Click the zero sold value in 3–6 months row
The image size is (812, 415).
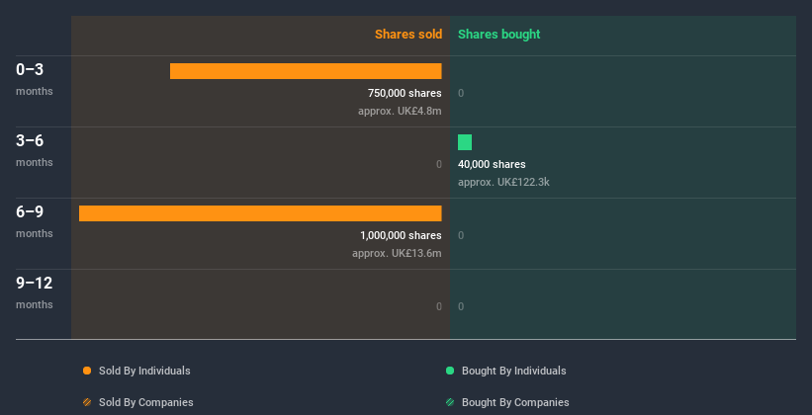click(x=438, y=164)
